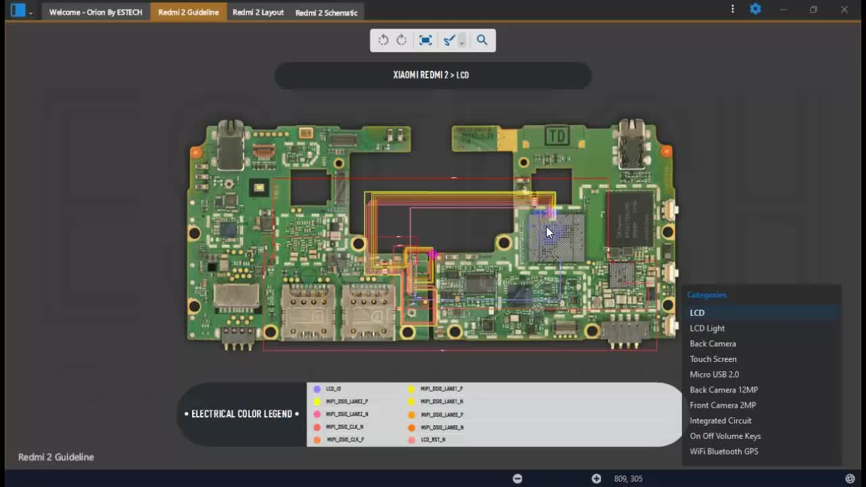Expand the draw tool dropdown arrow
The image size is (866, 487).
(462, 41)
